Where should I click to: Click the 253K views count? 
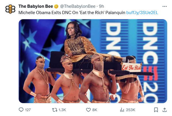click(131, 110)
